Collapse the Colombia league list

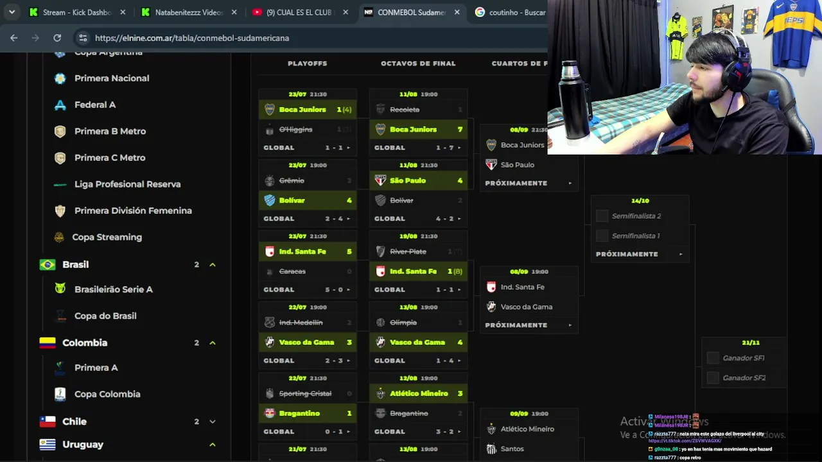click(x=212, y=343)
